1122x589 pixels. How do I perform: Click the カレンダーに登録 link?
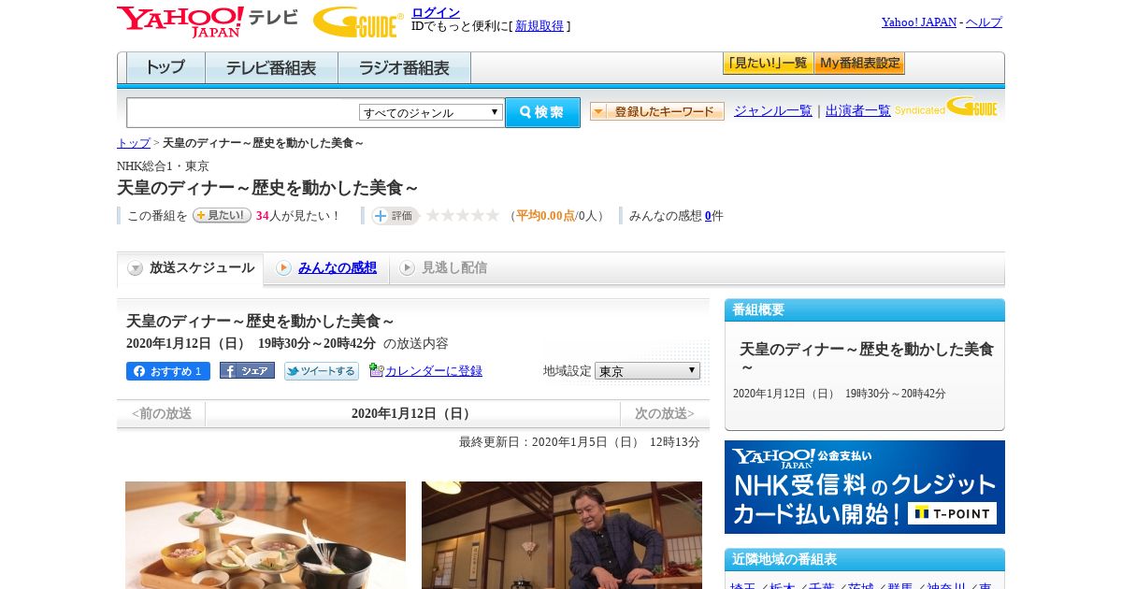tap(434, 371)
